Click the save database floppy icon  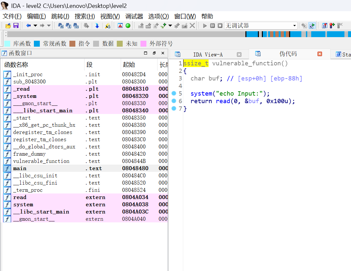[16, 26]
